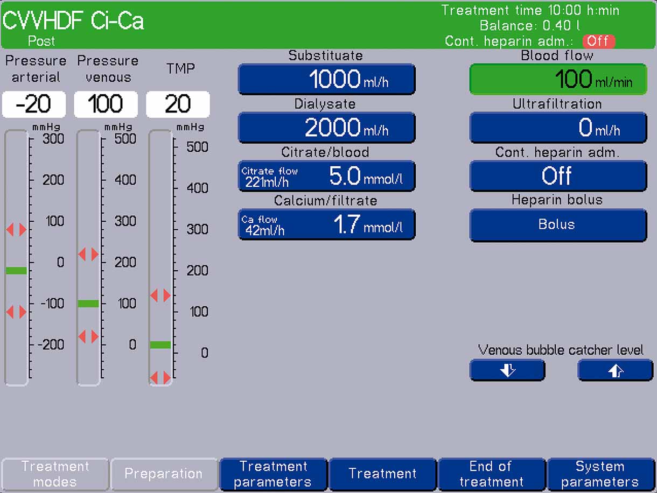The image size is (657, 493).
Task: Select the TMP reading of 20 mmHg
Action: 178,104
